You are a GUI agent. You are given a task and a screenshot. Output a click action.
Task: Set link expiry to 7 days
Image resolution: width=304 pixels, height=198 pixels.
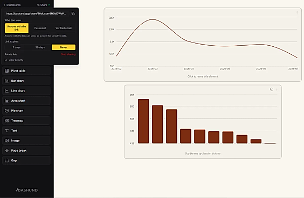(x=17, y=47)
